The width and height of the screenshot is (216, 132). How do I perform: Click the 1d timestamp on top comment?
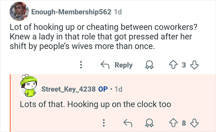point(118,12)
